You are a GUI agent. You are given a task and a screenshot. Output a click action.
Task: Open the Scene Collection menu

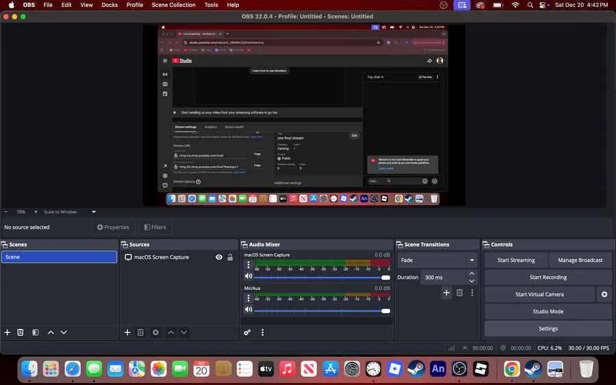click(174, 5)
